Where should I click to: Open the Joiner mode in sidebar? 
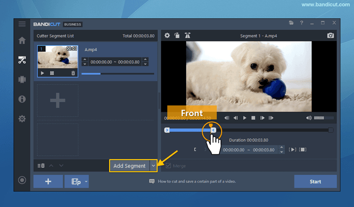[22, 79]
